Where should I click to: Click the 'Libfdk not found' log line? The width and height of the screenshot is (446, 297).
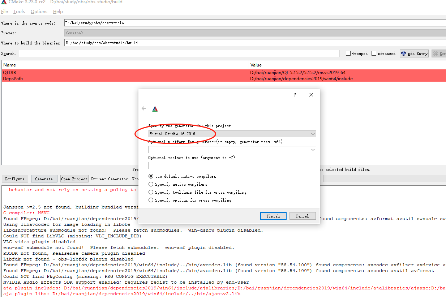(68, 259)
